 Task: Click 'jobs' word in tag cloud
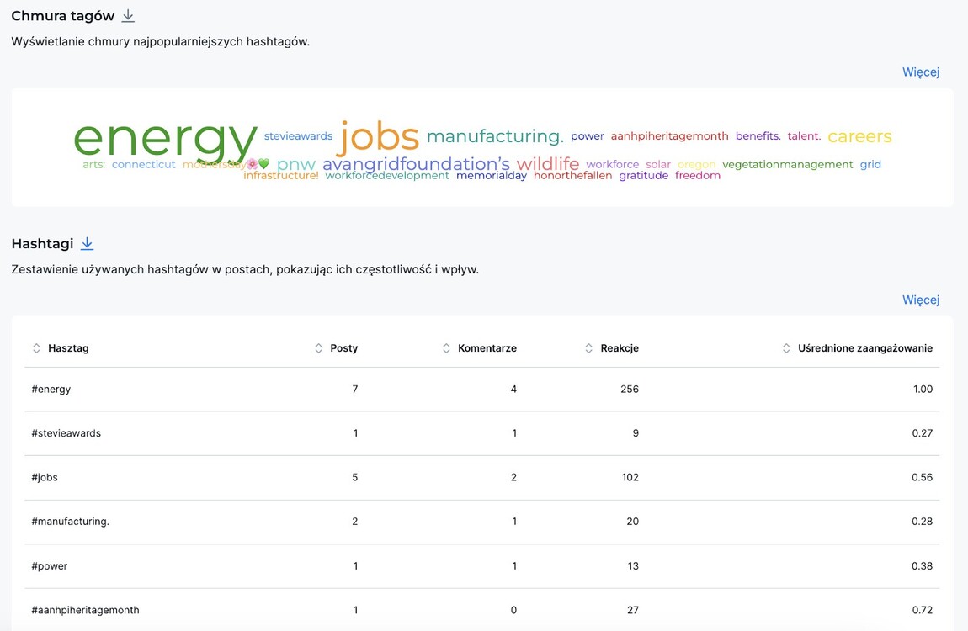pyautogui.click(x=379, y=137)
